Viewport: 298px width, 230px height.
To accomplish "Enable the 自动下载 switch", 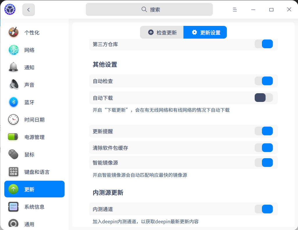I will coord(264,98).
